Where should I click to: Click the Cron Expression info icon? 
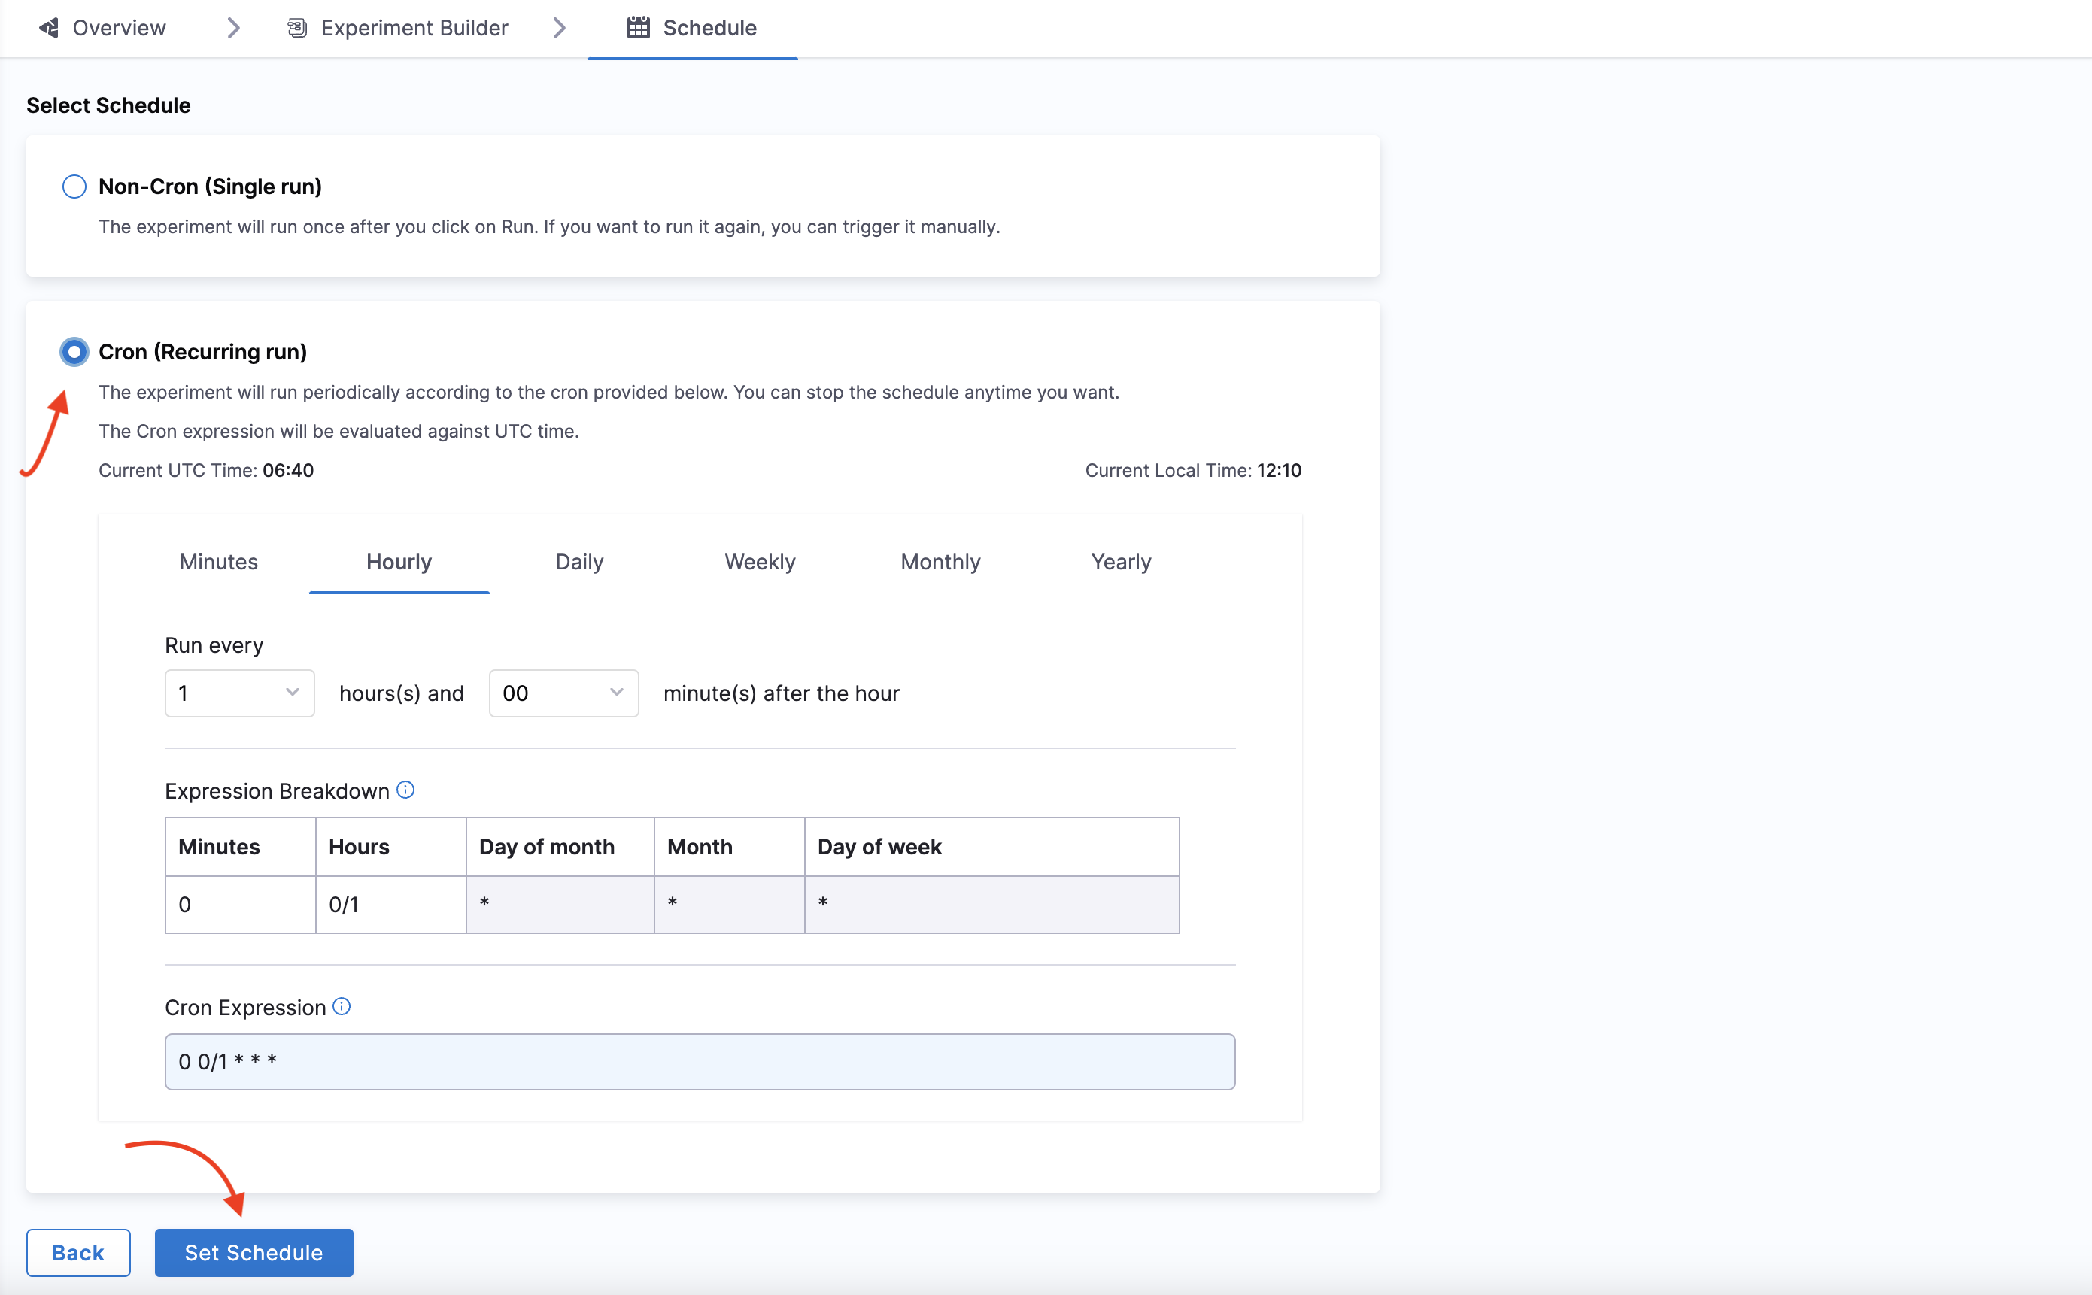pyautogui.click(x=342, y=1007)
